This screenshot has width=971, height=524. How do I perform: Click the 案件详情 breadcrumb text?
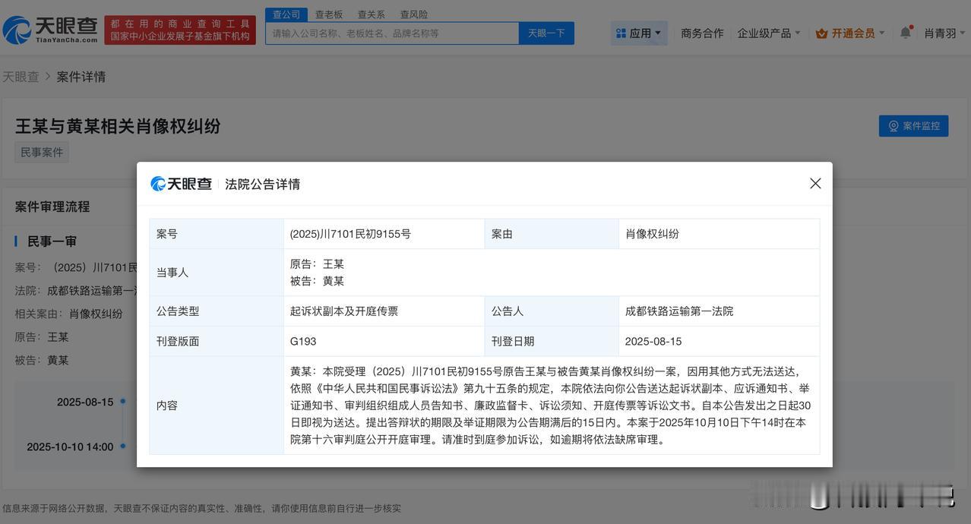(81, 77)
